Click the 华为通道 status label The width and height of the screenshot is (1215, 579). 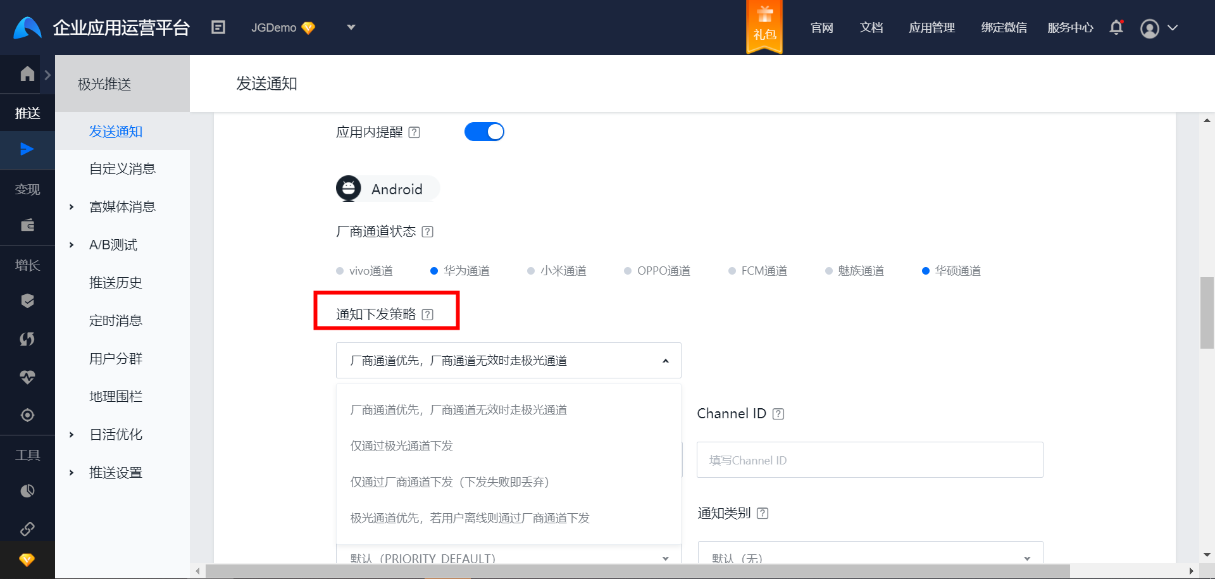466,271
